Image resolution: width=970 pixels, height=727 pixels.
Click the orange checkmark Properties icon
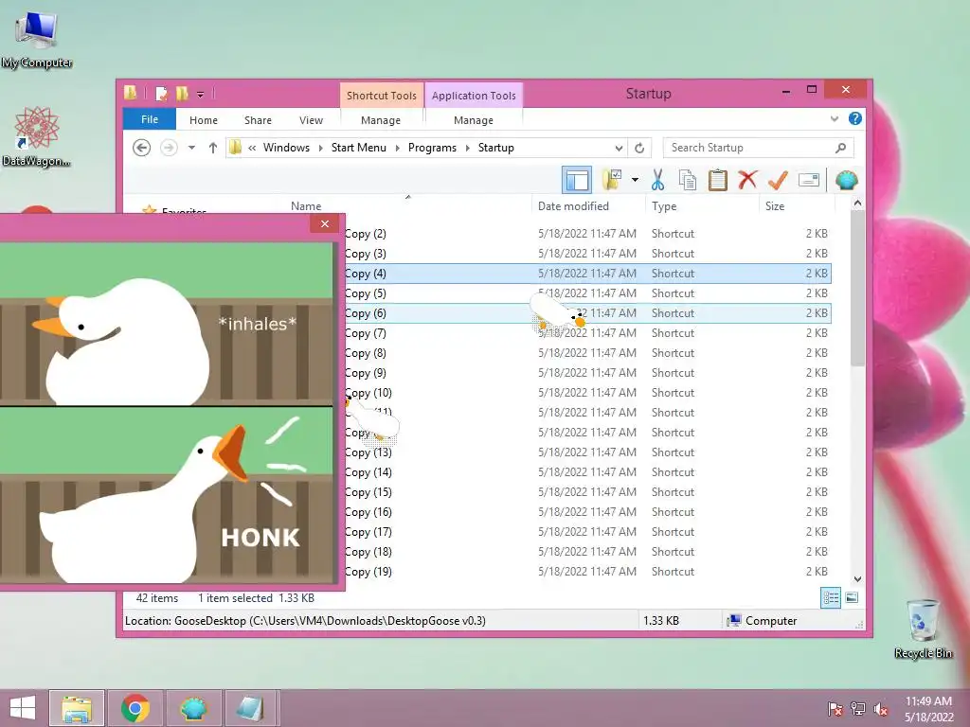click(778, 180)
